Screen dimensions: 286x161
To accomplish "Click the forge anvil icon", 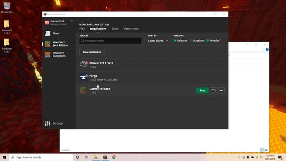I will point(84,77).
